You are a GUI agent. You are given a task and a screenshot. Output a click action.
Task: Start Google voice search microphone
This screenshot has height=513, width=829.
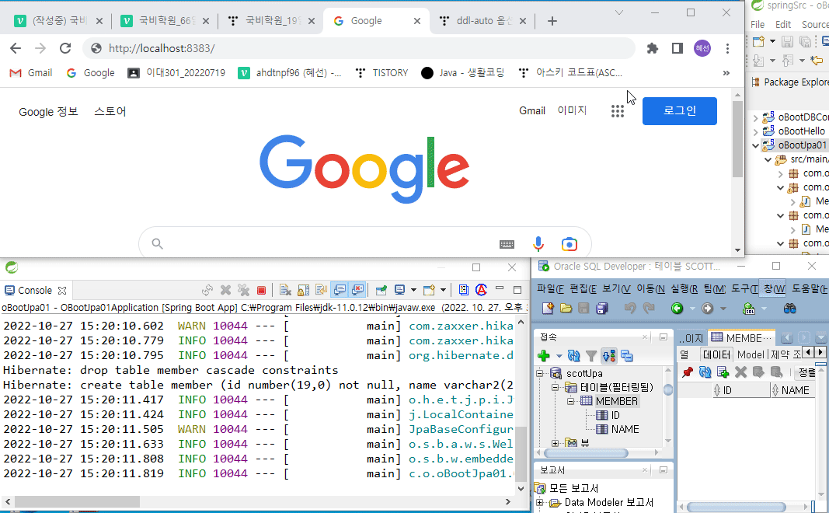pyautogui.click(x=538, y=244)
